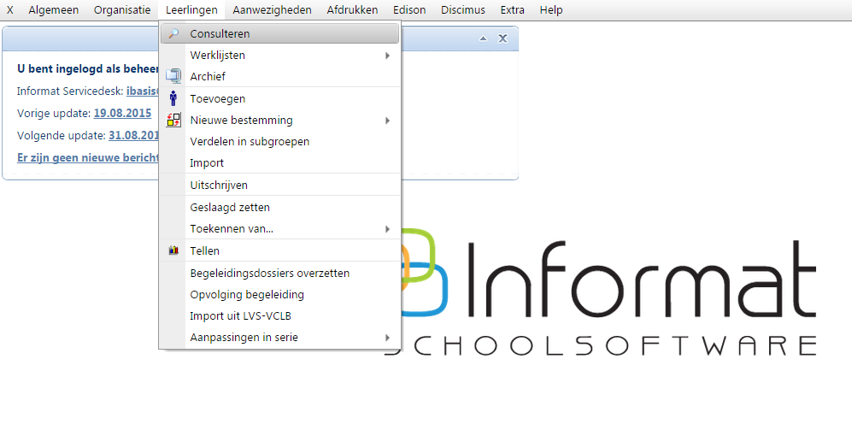Select Consulteren from Leerlingen menu
Image resolution: width=852 pixels, height=430 pixels.
pyautogui.click(x=279, y=33)
